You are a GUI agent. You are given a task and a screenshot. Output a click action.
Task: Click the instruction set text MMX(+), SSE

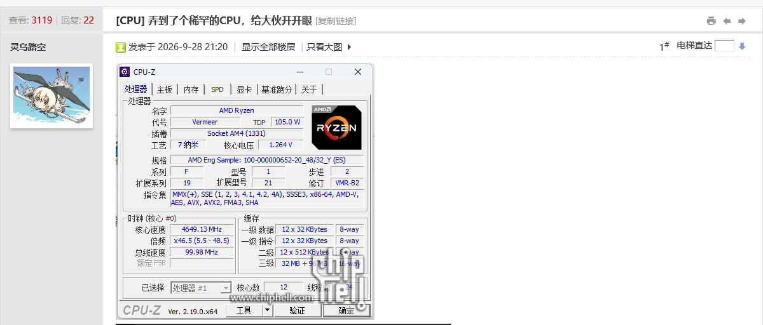pyautogui.click(x=267, y=198)
